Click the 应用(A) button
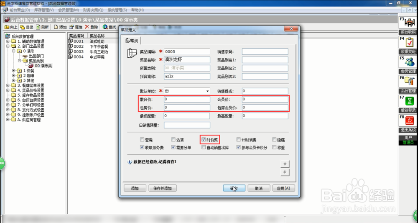The width and height of the screenshot is (418, 223). click(x=284, y=188)
